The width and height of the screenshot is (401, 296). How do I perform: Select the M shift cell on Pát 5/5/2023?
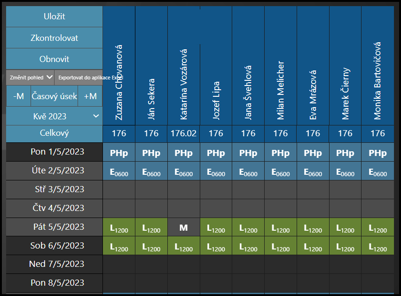tap(183, 227)
